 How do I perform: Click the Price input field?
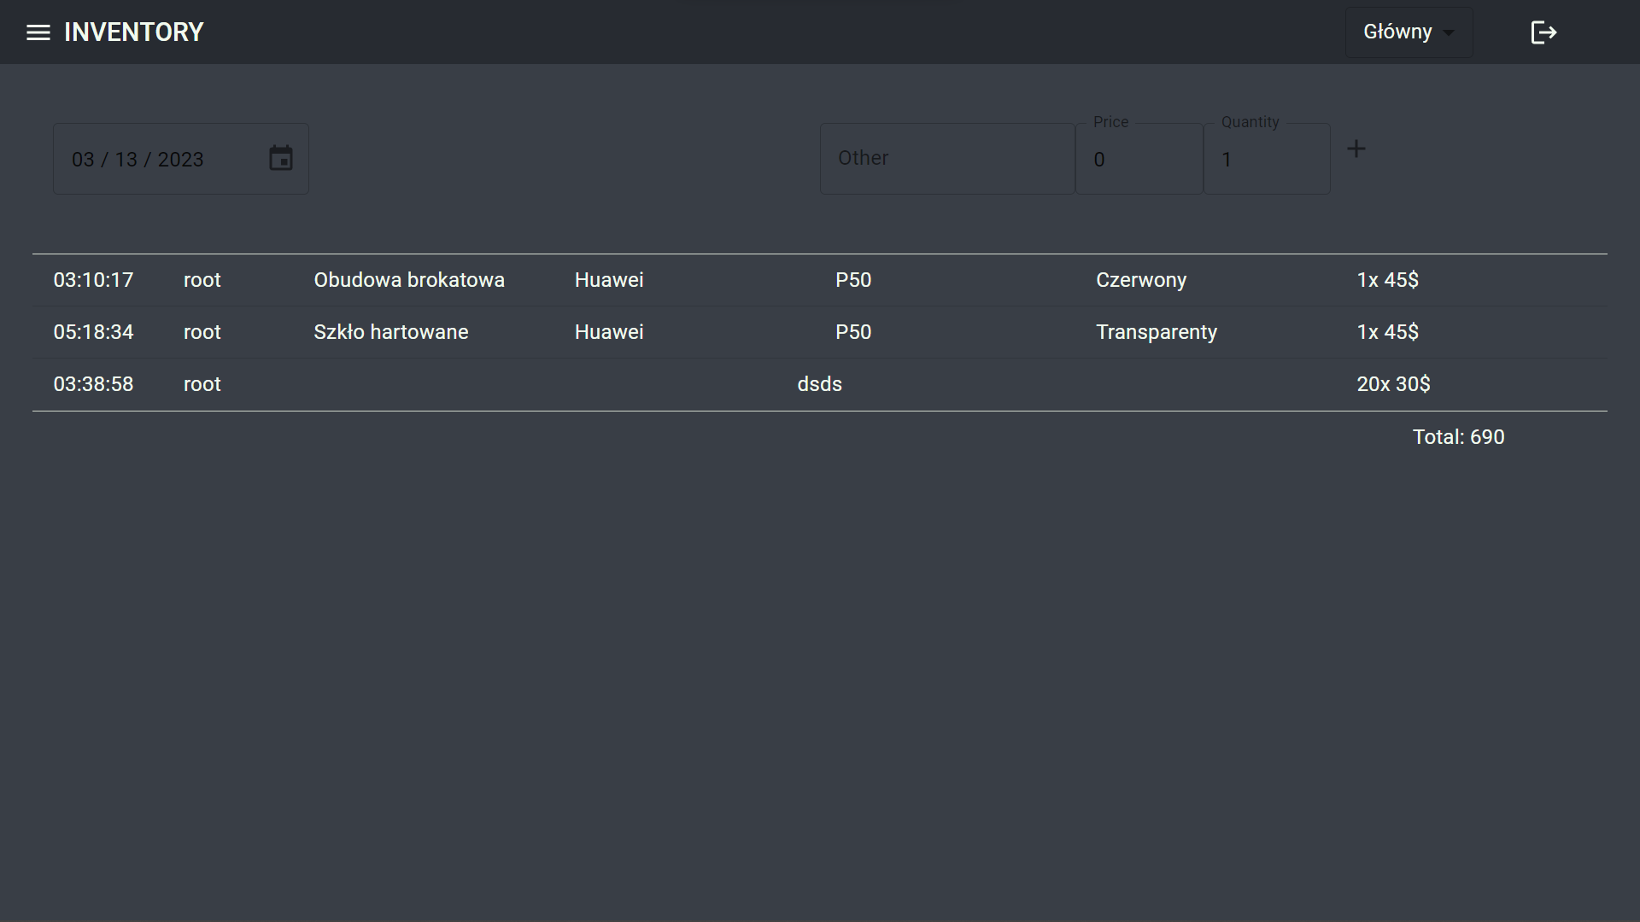1139,160
